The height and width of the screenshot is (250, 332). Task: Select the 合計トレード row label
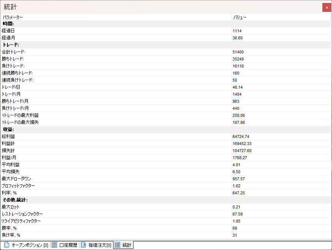tap(13, 52)
